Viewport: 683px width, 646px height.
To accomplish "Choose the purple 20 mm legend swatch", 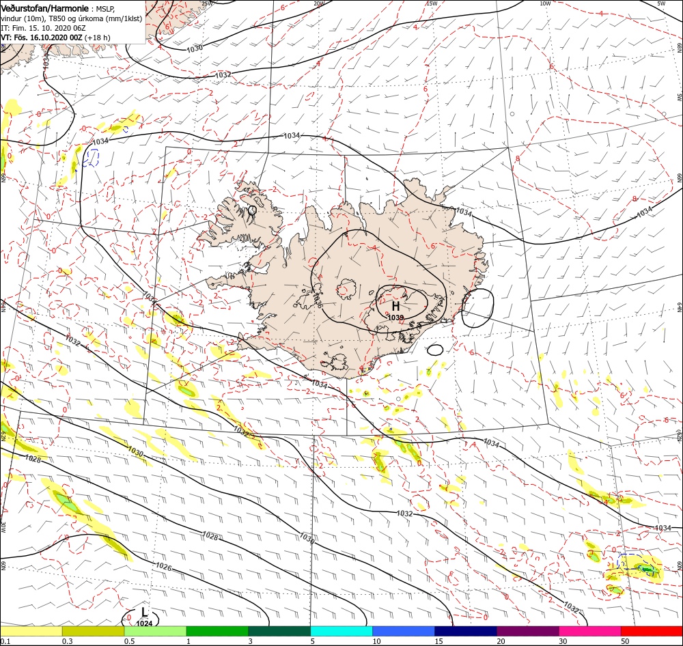I will coord(527,631).
